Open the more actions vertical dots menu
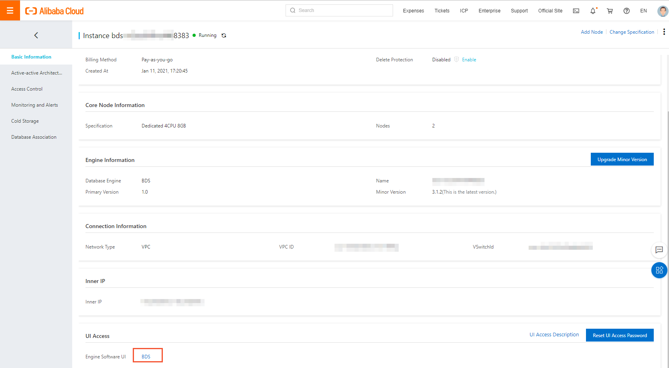 (664, 32)
